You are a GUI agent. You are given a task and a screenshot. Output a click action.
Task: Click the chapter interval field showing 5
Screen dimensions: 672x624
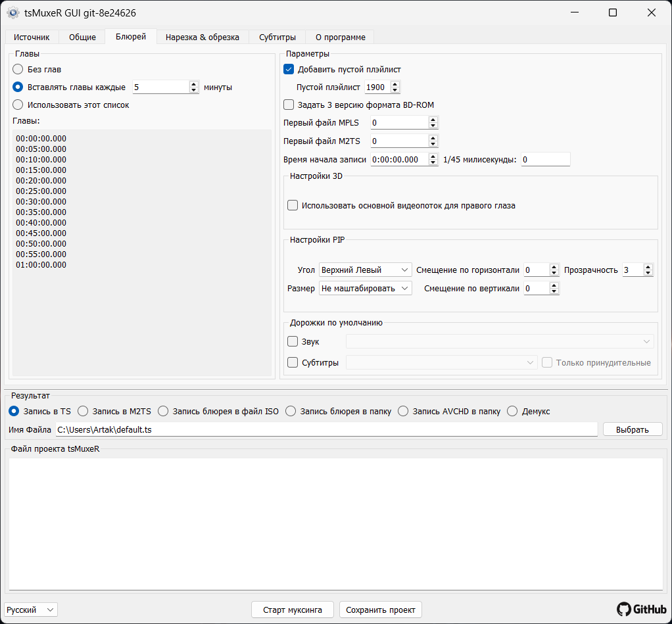click(x=160, y=87)
